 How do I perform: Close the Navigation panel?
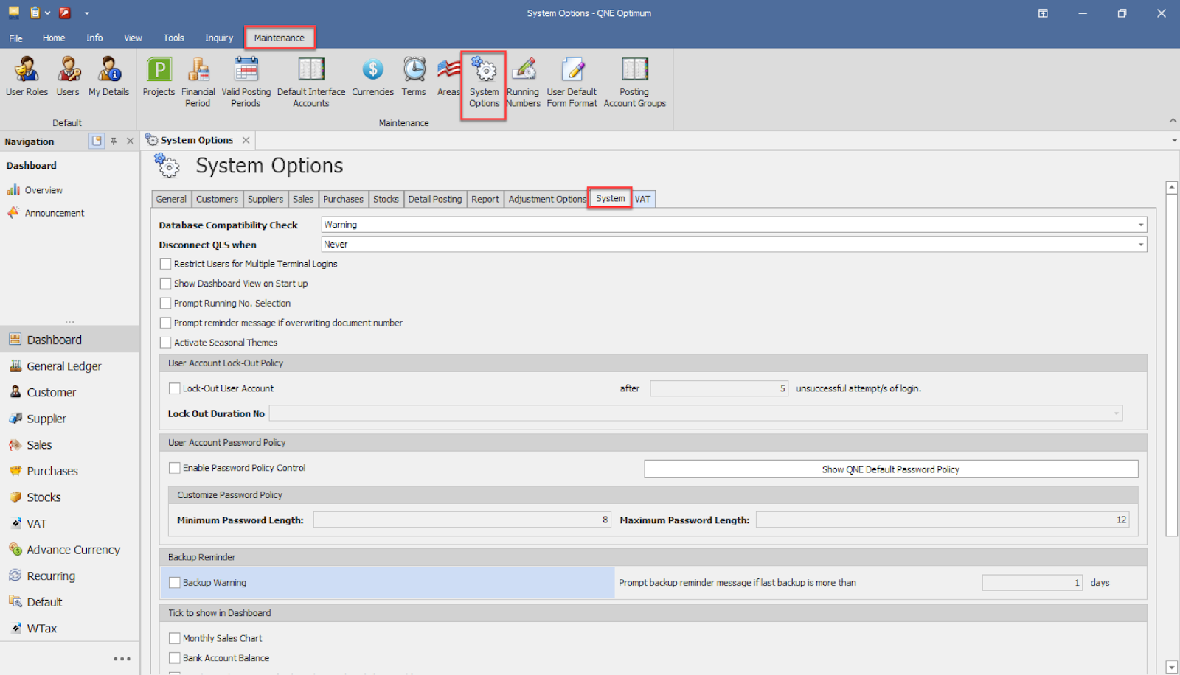pyautogui.click(x=131, y=141)
